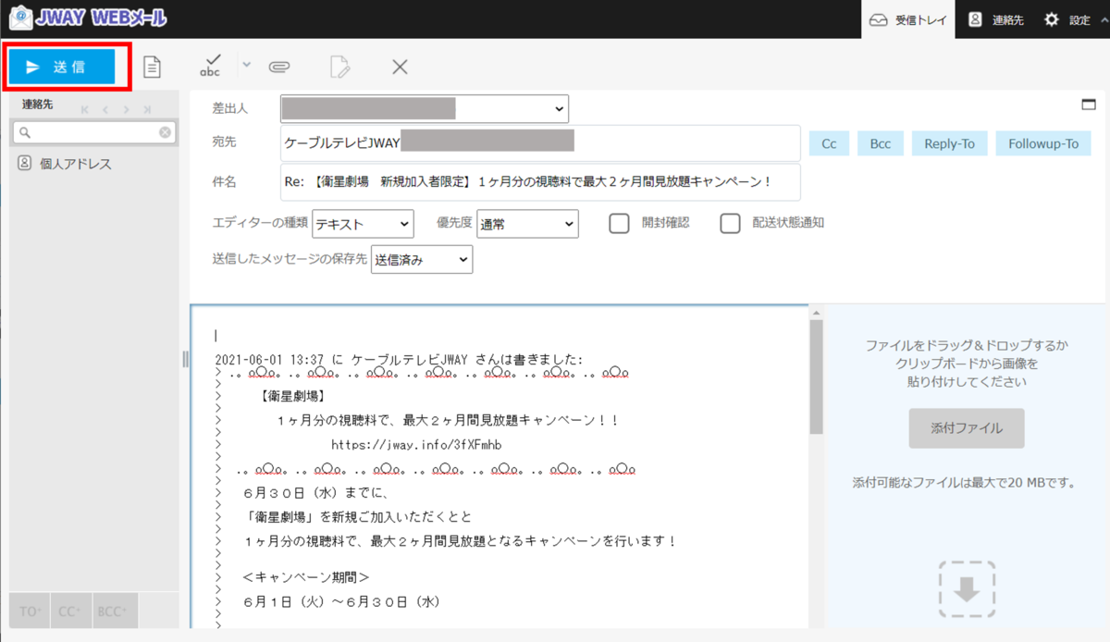Click the contact search box
Image resolution: width=1110 pixels, height=642 pixels.
94,132
